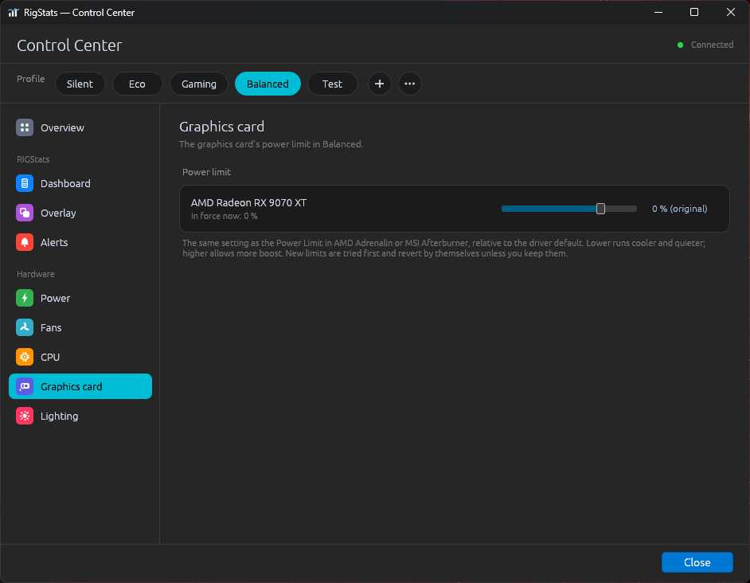Click the 'Power limit' section label
The height and width of the screenshot is (583, 750).
(x=207, y=172)
